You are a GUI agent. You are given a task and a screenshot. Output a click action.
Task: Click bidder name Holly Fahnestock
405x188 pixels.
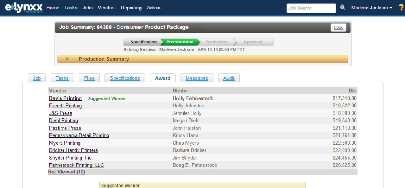pos(193,98)
